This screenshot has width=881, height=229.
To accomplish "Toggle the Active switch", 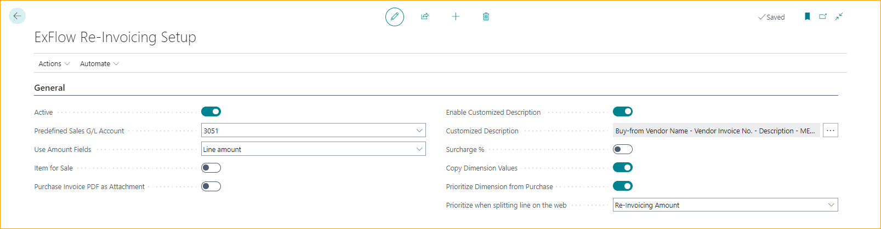I will 211,111.
